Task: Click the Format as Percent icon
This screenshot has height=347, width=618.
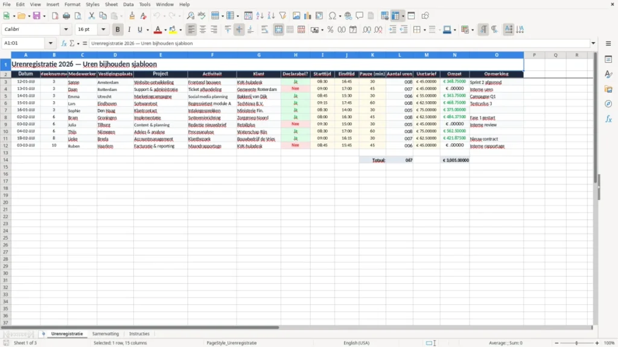Action: (x=330, y=30)
